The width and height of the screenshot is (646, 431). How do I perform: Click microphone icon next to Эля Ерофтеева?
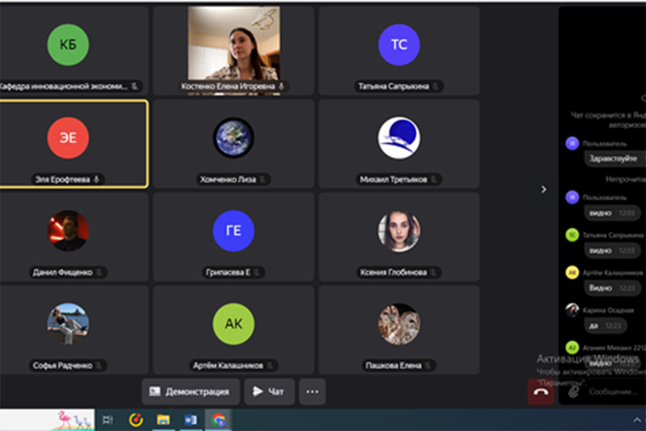[x=97, y=179]
